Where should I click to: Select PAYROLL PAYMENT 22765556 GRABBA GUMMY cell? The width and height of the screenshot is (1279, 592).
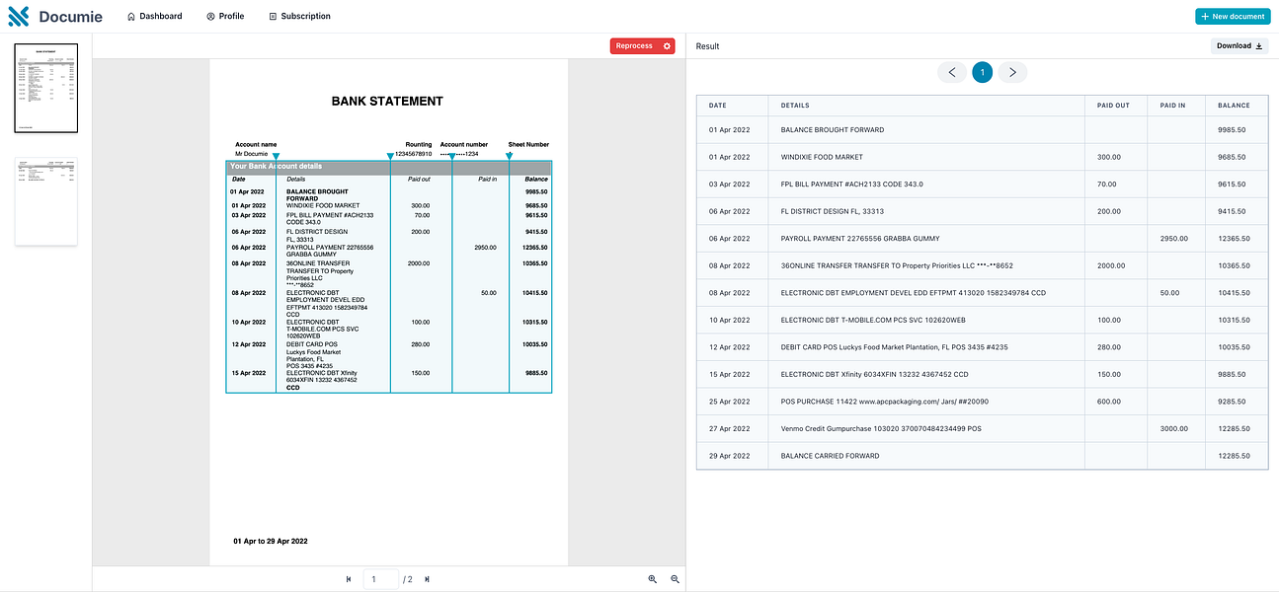(926, 239)
